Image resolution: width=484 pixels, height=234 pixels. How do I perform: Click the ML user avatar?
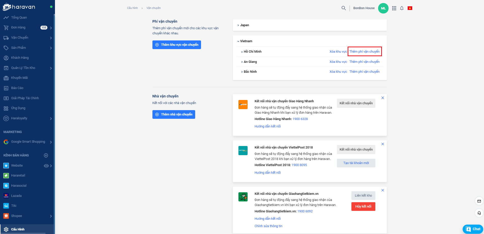383,8
